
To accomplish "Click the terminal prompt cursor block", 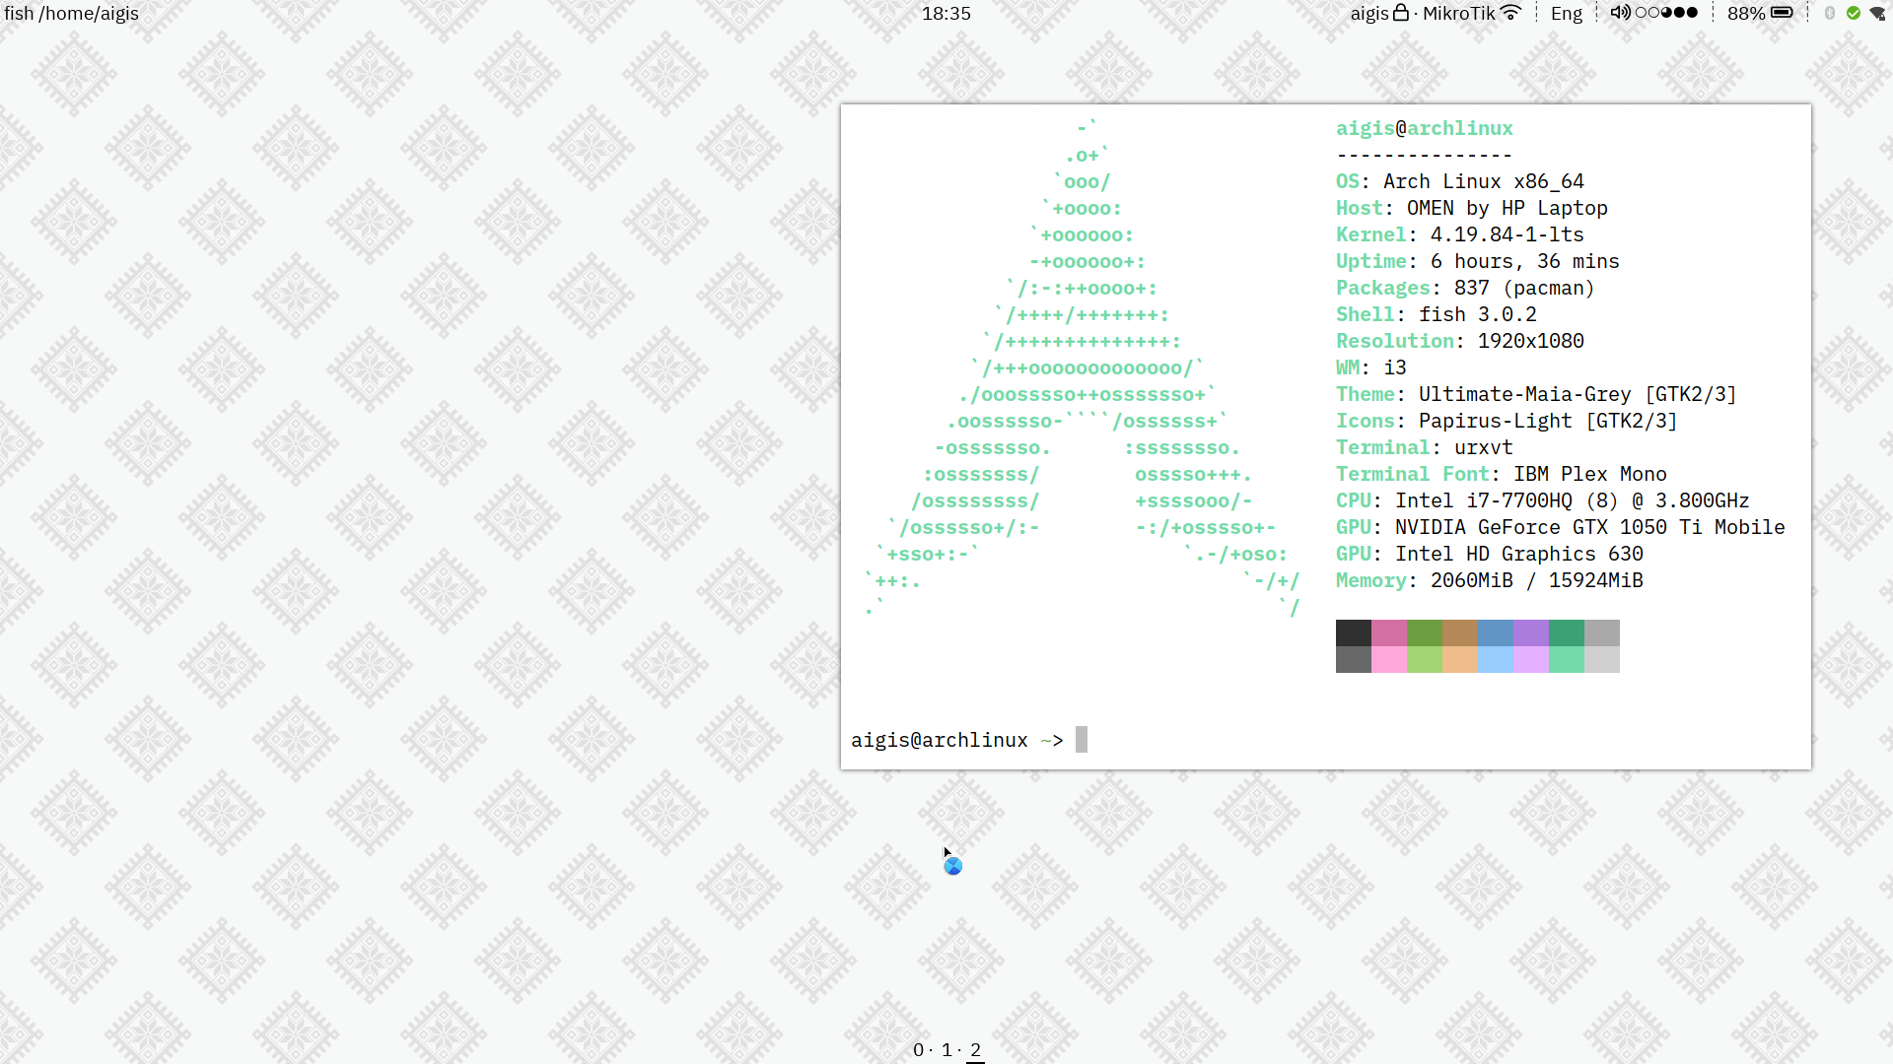I will [1082, 740].
